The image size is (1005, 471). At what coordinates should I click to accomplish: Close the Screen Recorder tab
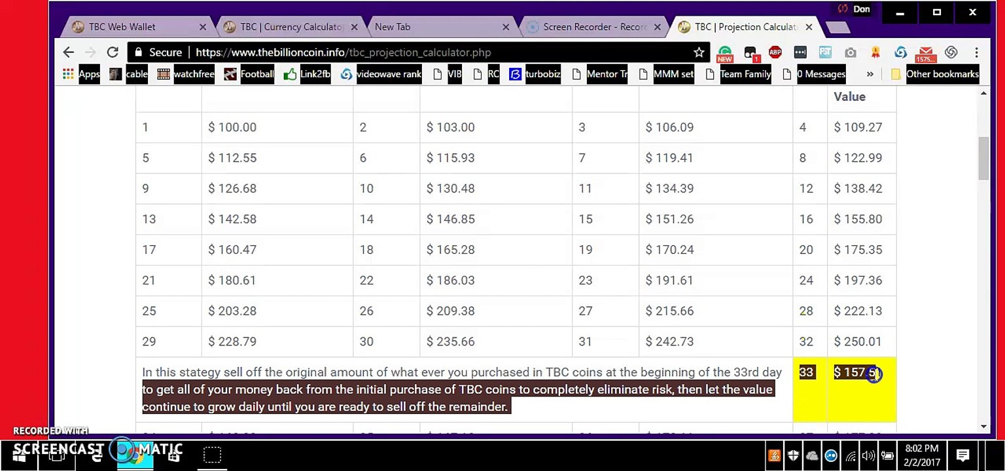pyautogui.click(x=657, y=27)
